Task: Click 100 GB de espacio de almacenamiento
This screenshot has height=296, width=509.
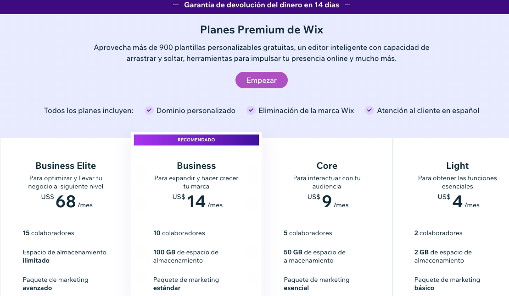Action: 186,256
